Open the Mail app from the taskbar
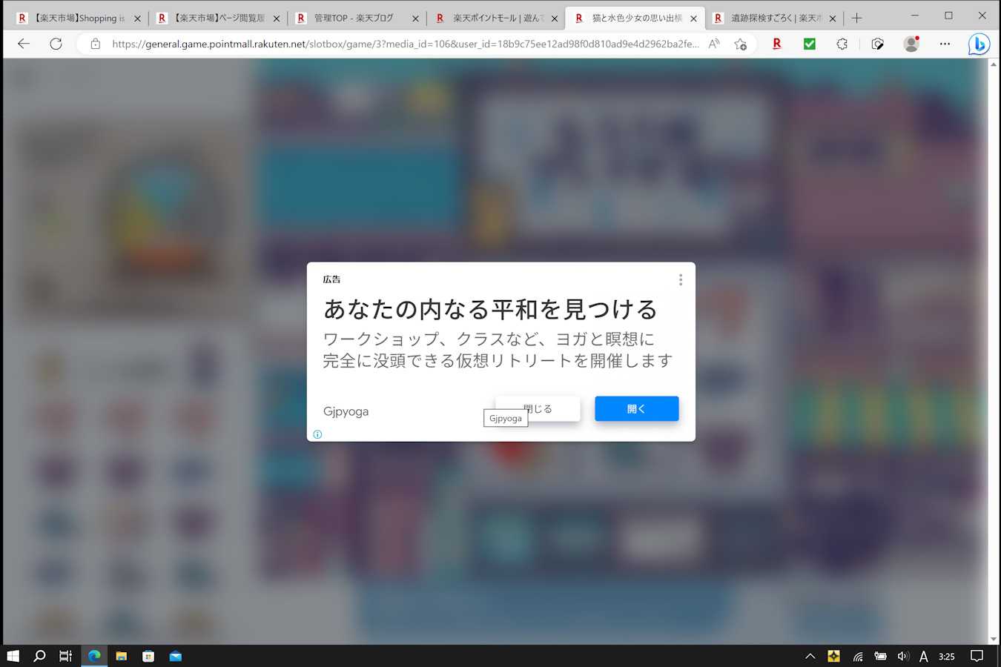Viewport: 1001px width, 667px height. (175, 656)
